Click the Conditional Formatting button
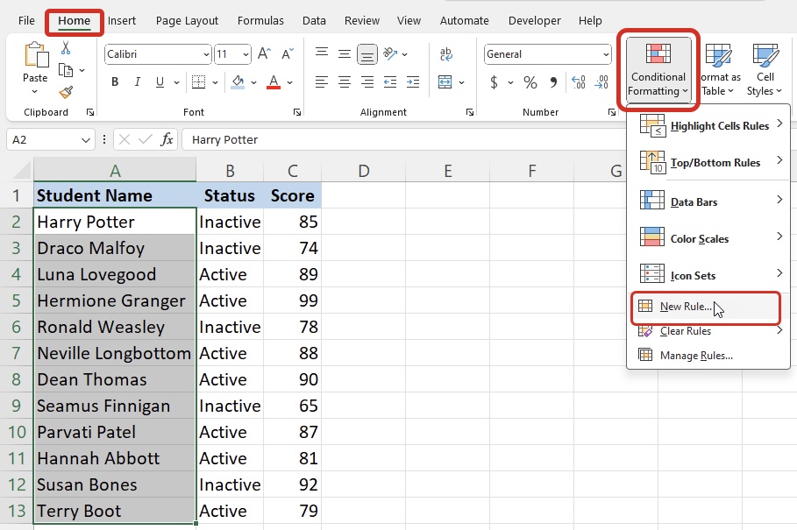Image resolution: width=797 pixels, height=530 pixels. (x=658, y=69)
